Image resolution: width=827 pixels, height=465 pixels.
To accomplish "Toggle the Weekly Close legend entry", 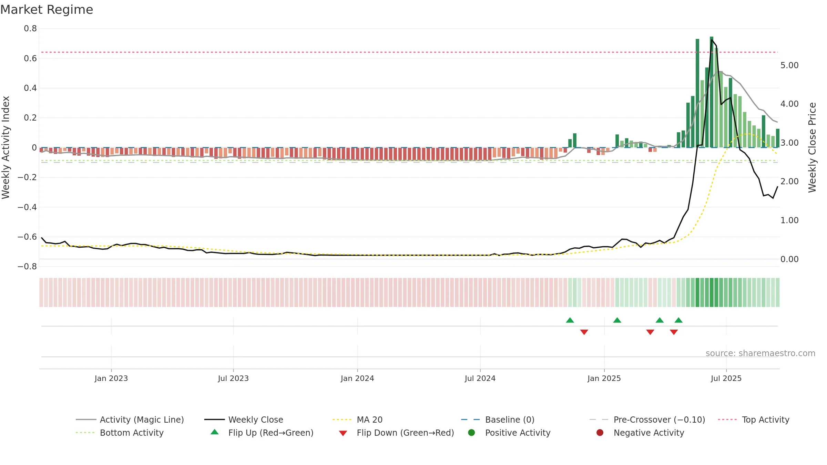I will [x=244, y=420].
